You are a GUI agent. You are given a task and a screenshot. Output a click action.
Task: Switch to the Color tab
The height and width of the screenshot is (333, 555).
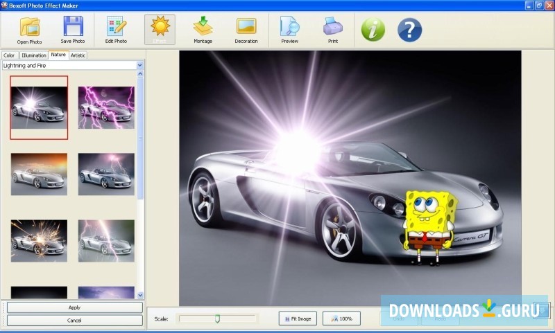click(x=9, y=55)
